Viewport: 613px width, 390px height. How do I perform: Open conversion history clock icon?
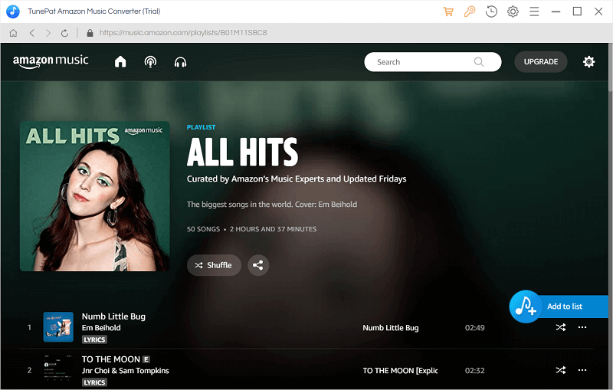point(491,11)
